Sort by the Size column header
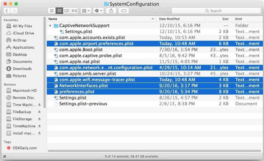 (x=219, y=19)
